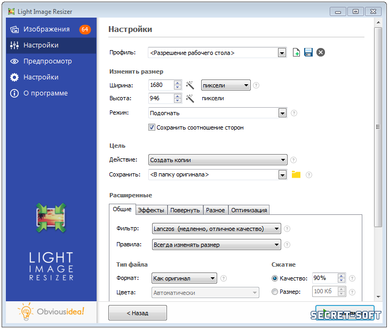Switch to the Эффекты tab
This screenshot has height=329, width=389.
point(151,210)
